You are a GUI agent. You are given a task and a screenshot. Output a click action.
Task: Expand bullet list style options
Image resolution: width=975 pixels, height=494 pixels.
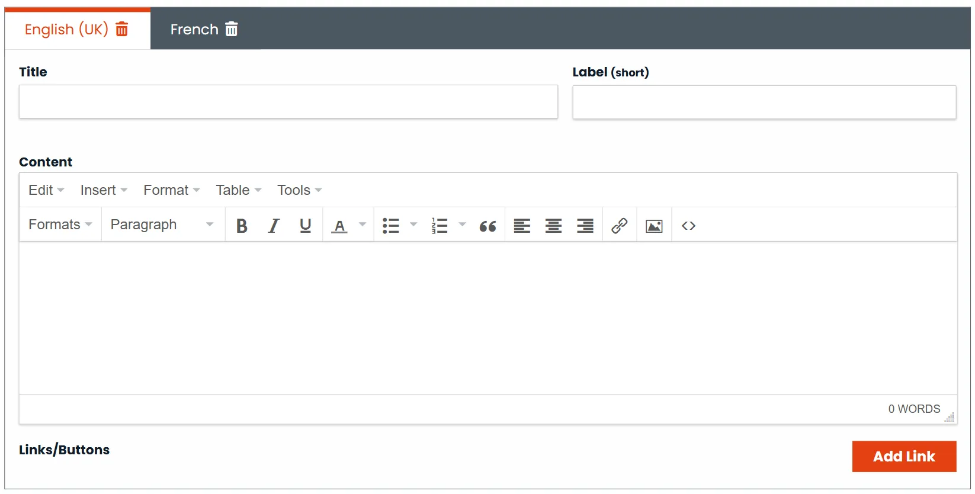pyautogui.click(x=413, y=224)
